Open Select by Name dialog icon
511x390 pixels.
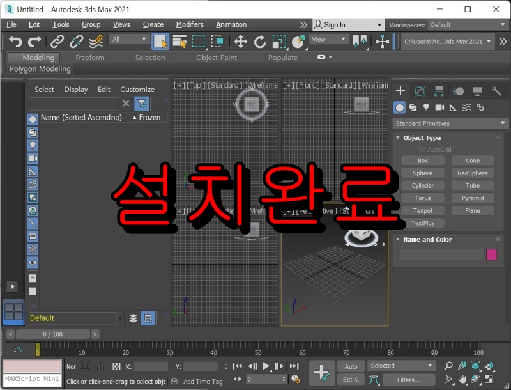178,40
